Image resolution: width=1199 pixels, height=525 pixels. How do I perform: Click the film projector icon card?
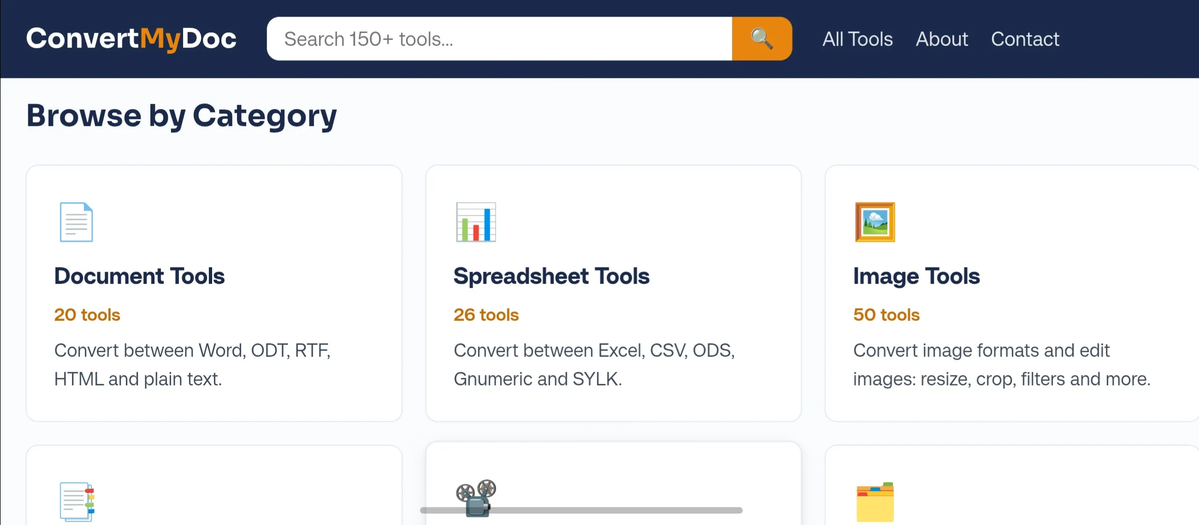[x=476, y=497]
